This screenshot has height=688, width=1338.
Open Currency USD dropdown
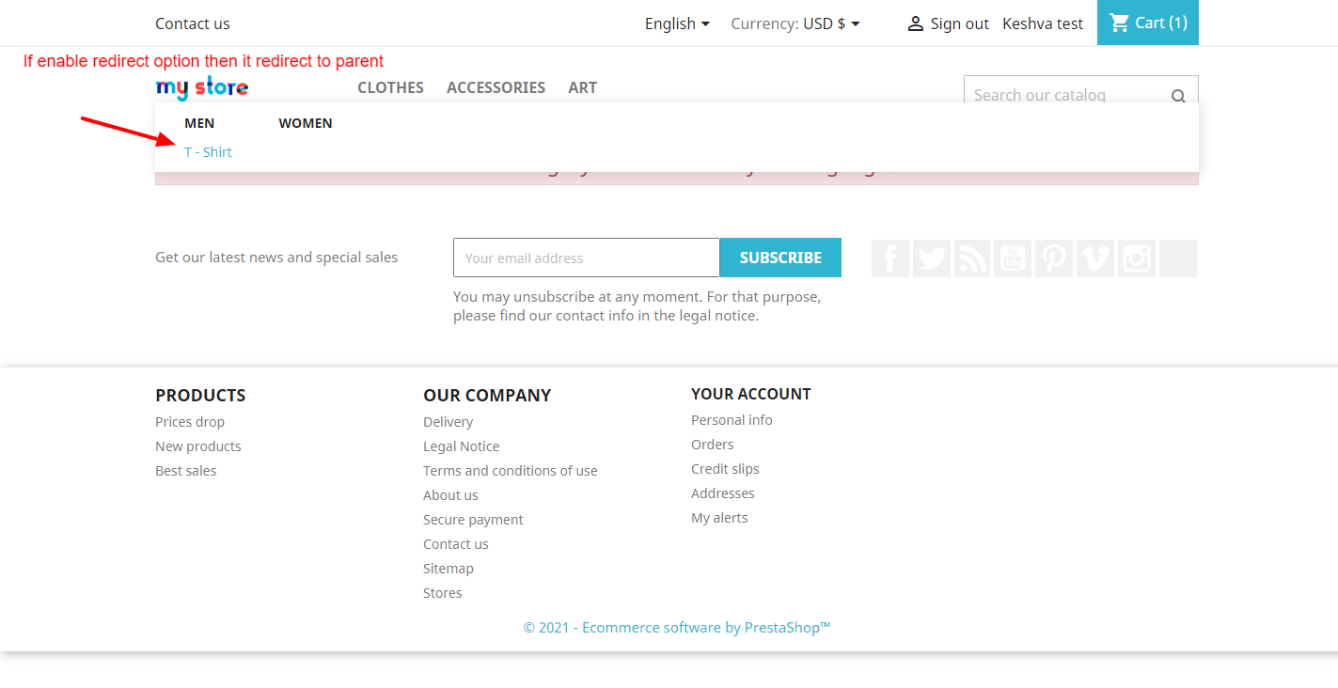(795, 23)
